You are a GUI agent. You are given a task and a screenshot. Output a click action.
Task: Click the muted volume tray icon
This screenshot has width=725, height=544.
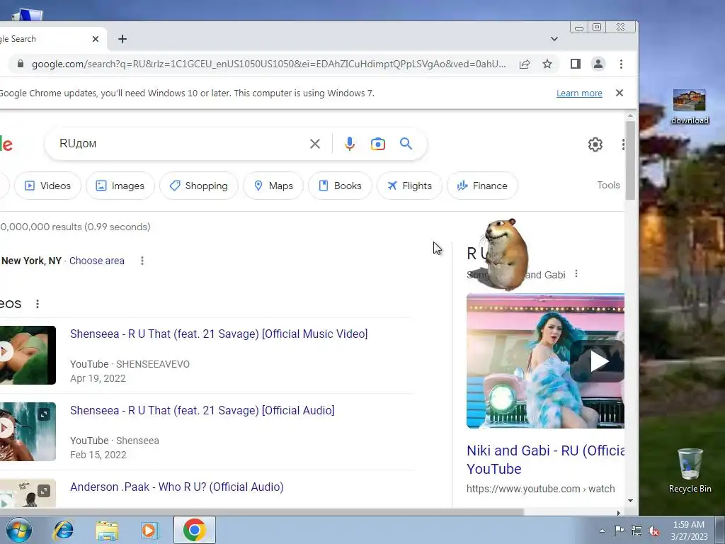[x=653, y=531]
